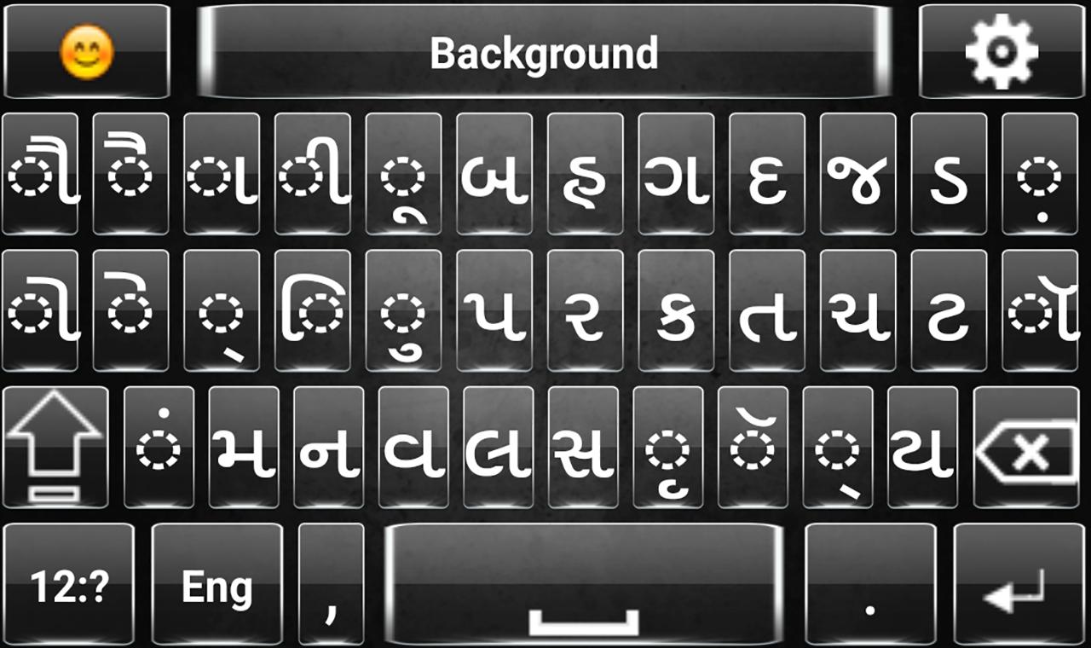This screenshot has width=1091, height=648.
Task: Tap the comma key
Action: coord(331,584)
